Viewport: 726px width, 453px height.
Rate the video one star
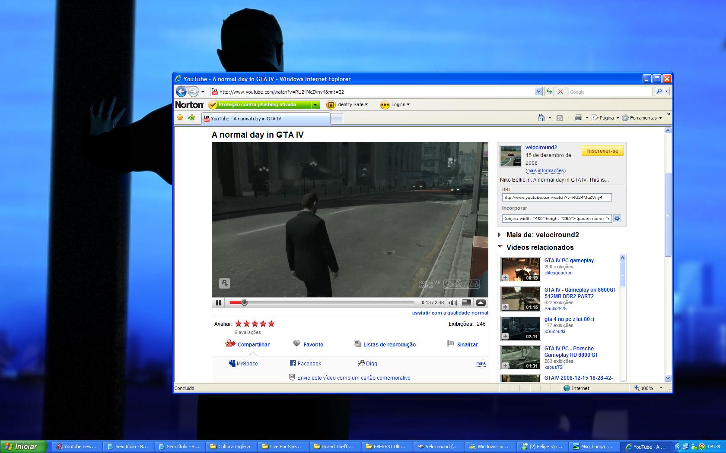(238, 324)
